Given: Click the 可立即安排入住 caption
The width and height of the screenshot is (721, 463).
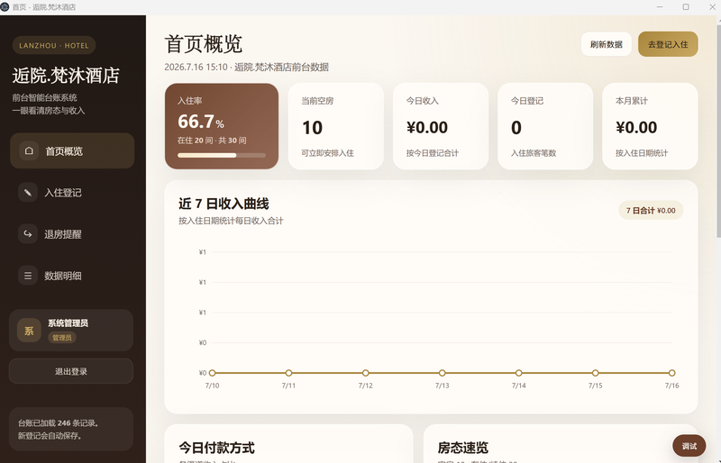Looking at the screenshot, I should pos(327,153).
